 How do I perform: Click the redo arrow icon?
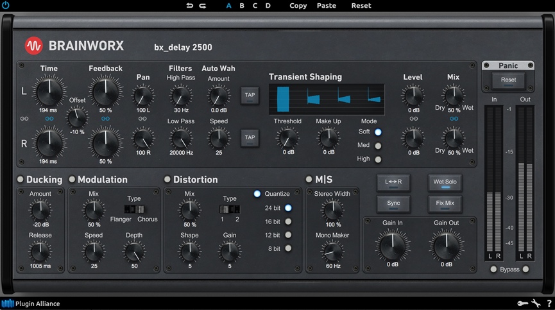(x=203, y=5)
